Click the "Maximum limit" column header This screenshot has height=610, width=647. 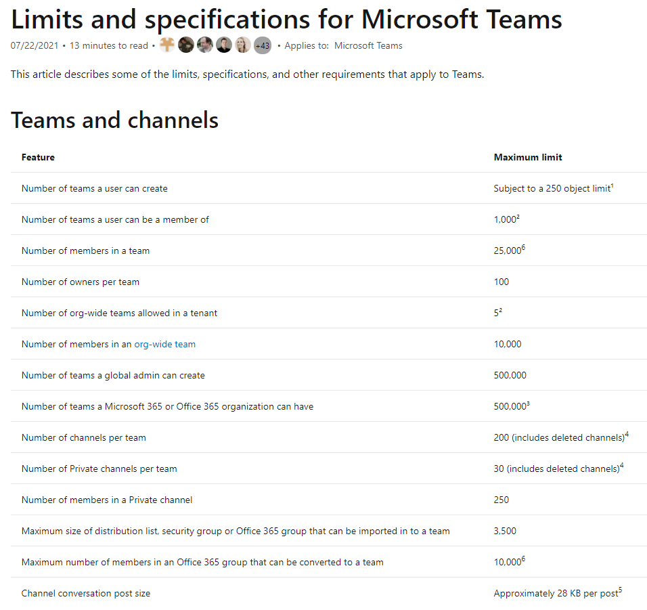coord(528,157)
